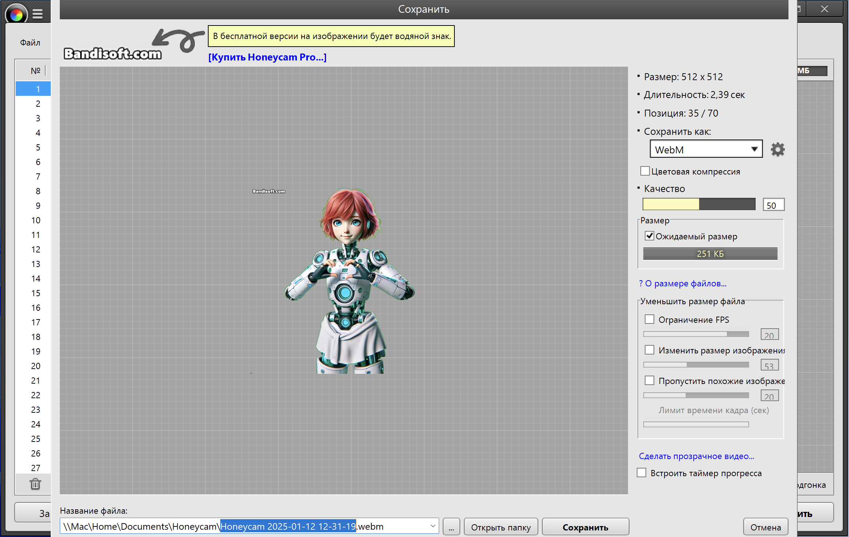This screenshot has height=537, width=849.
Task: Click the Bandisoft.com logo
Action: coord(112,54)
